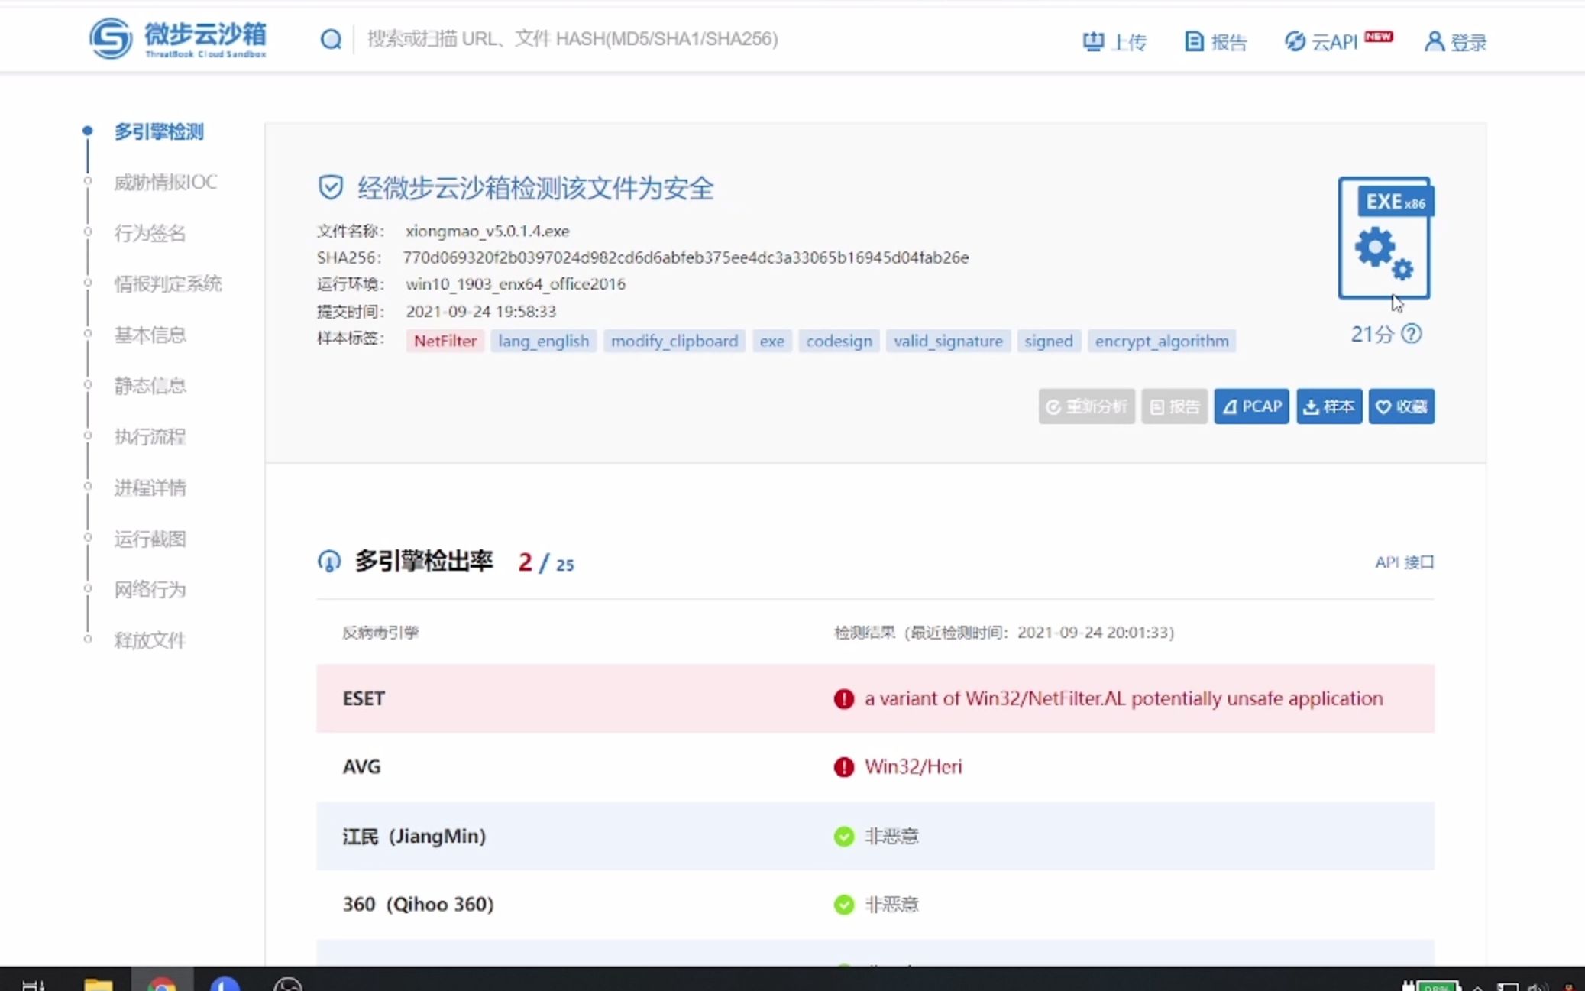Click the 重新分析 re-analyze button

(x=1086, y=406)
